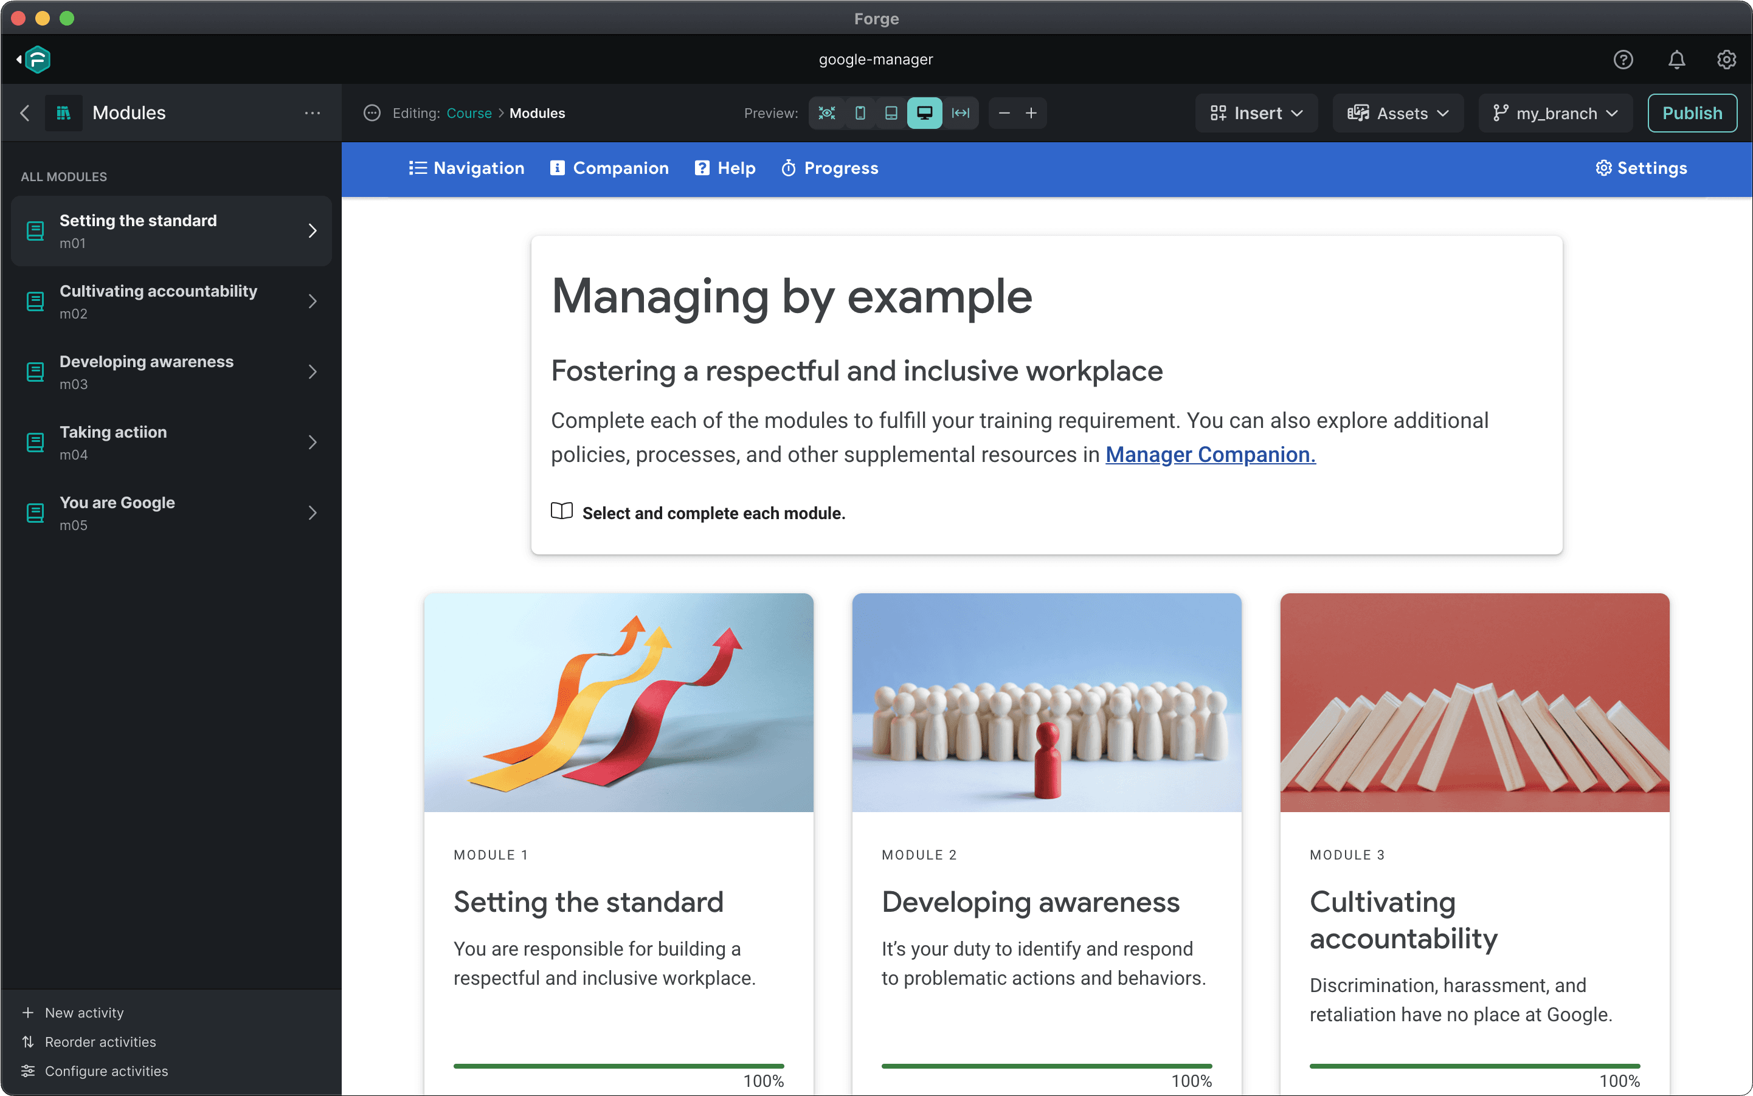Zoom in with the plus icon
Image resolution: width=1753 pixels, height=1096 pixels.
pyautogui.click(x=1031, y=113)
